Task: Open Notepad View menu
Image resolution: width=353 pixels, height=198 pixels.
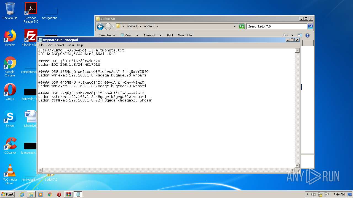Action: pos(71,45)
